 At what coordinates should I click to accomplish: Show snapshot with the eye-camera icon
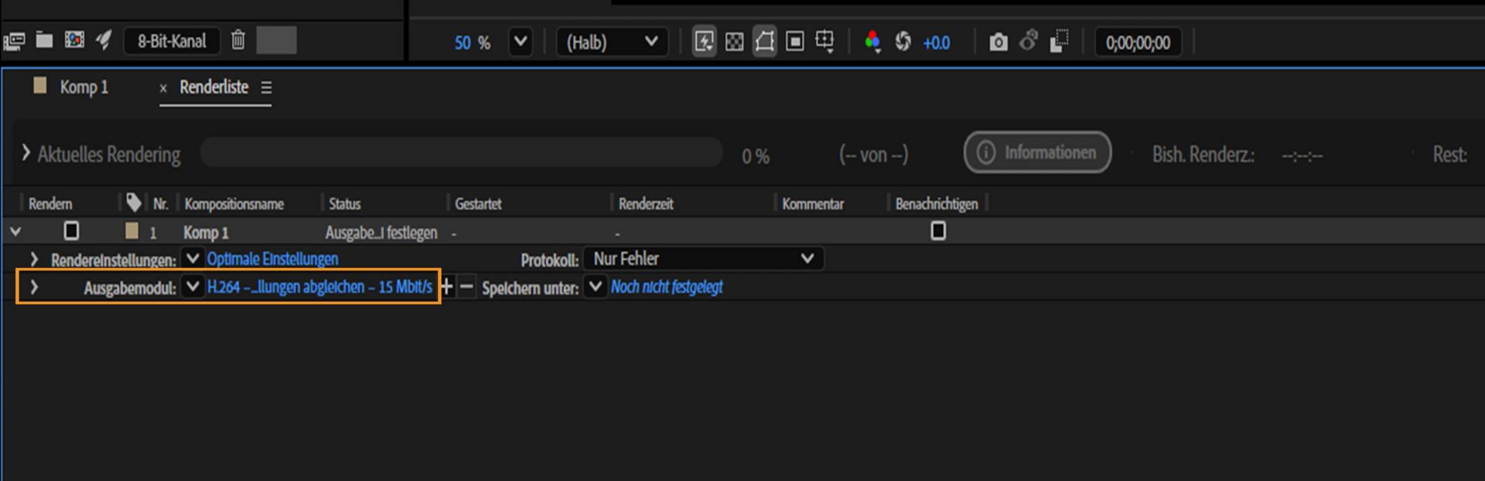(x=1028, y=40)
